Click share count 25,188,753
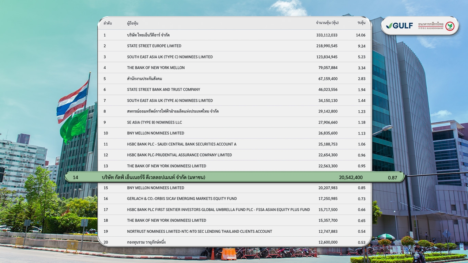 [x=328, y=144]
